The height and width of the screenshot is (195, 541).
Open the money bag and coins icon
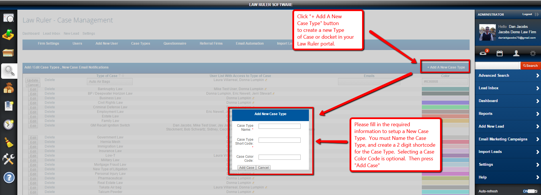tap(8, 88)
